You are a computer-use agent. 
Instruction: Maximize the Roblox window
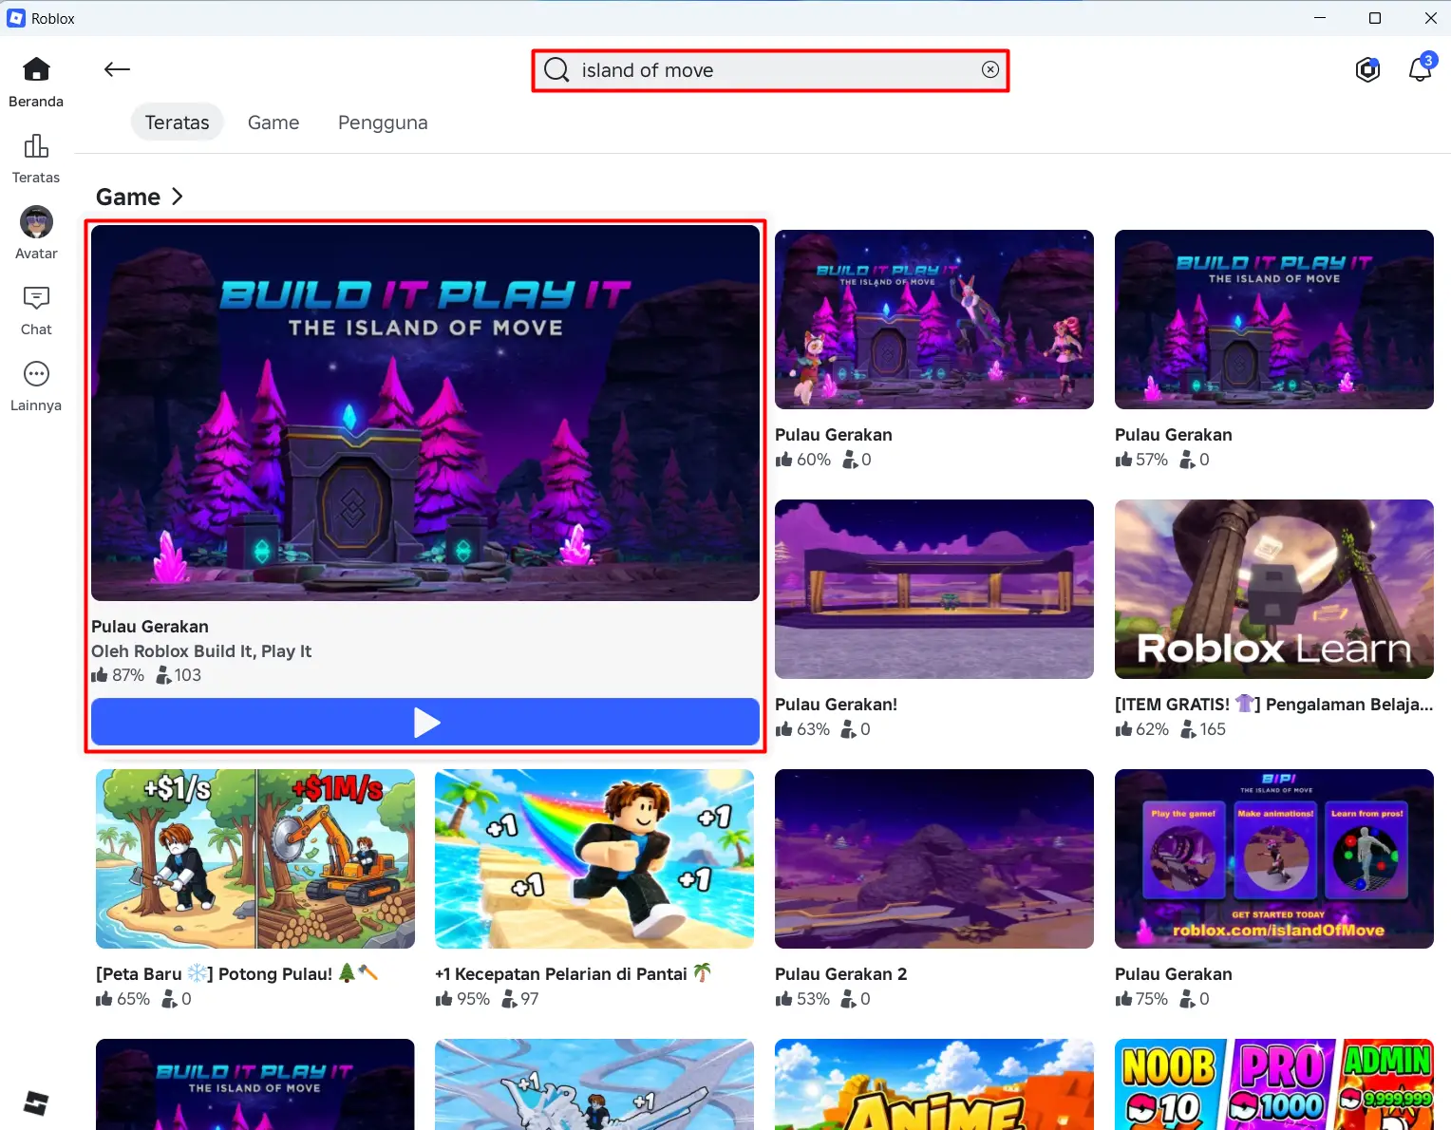point(1375,18)
